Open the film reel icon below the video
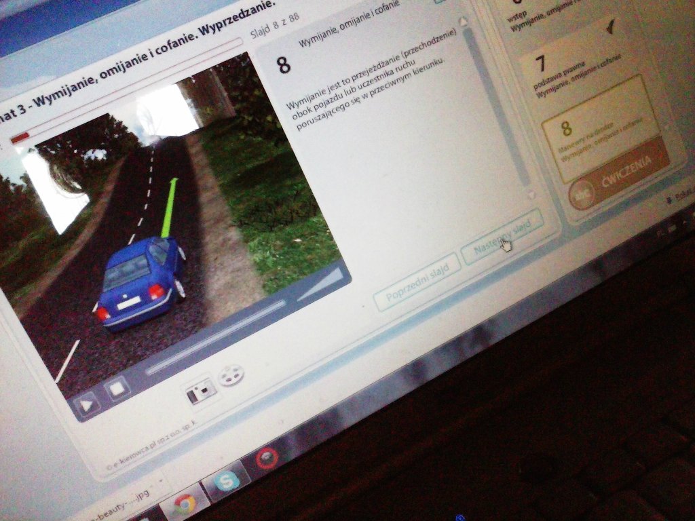Screen dimensions: 695x521 [231, 374]
